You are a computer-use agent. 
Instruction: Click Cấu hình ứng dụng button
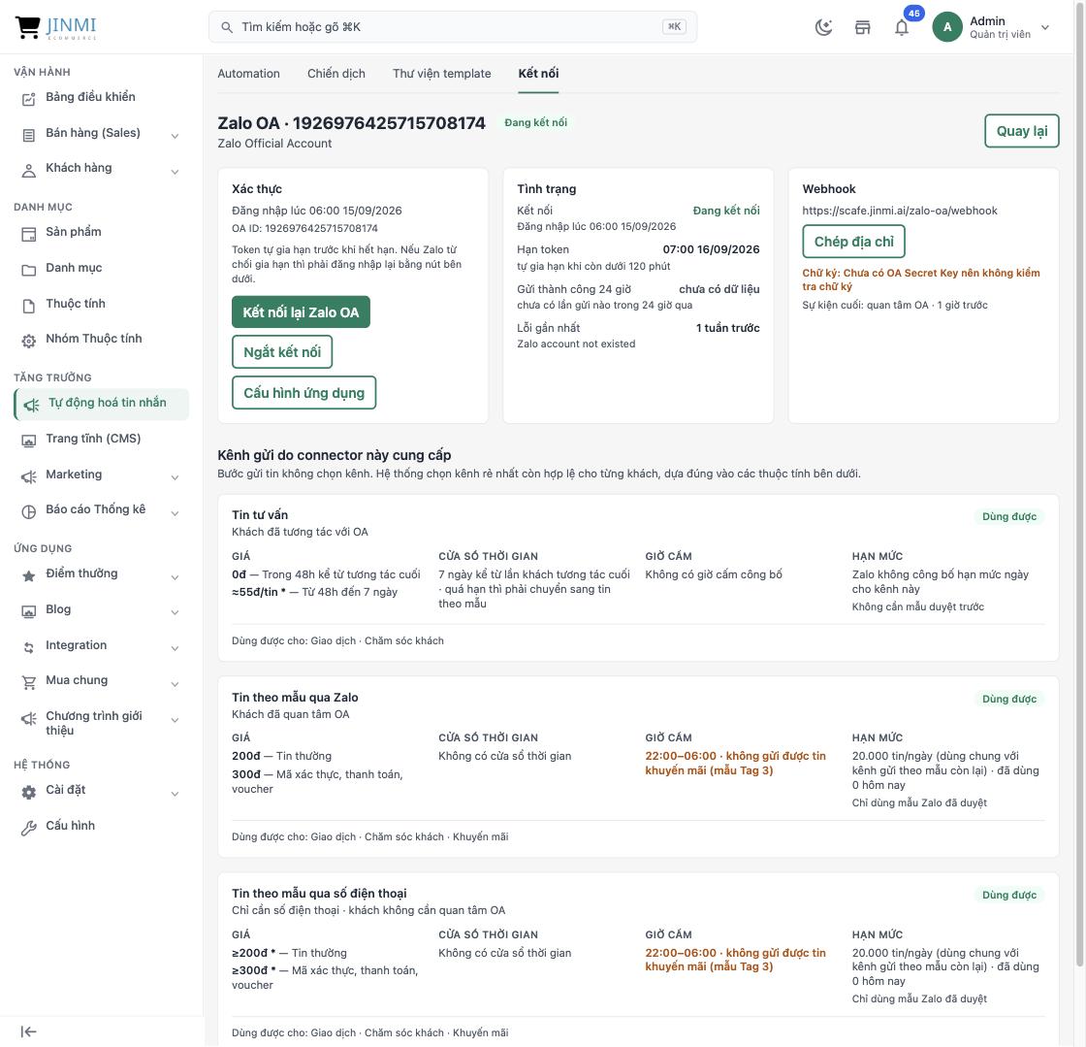(x=303, y=393)
